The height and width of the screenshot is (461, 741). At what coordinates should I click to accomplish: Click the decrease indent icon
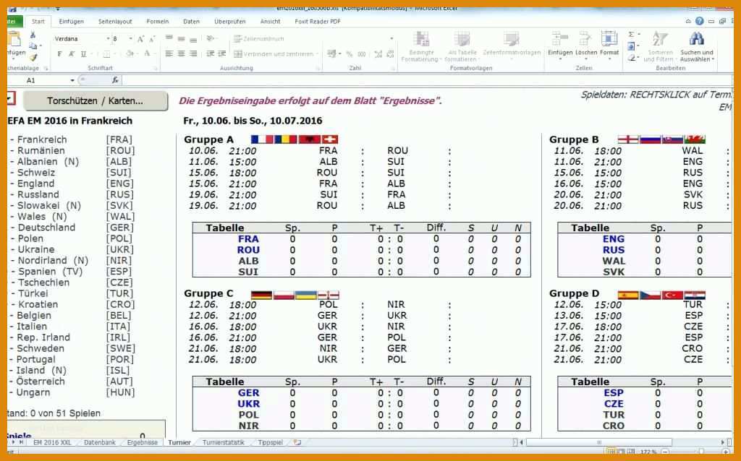coord(211,53)
